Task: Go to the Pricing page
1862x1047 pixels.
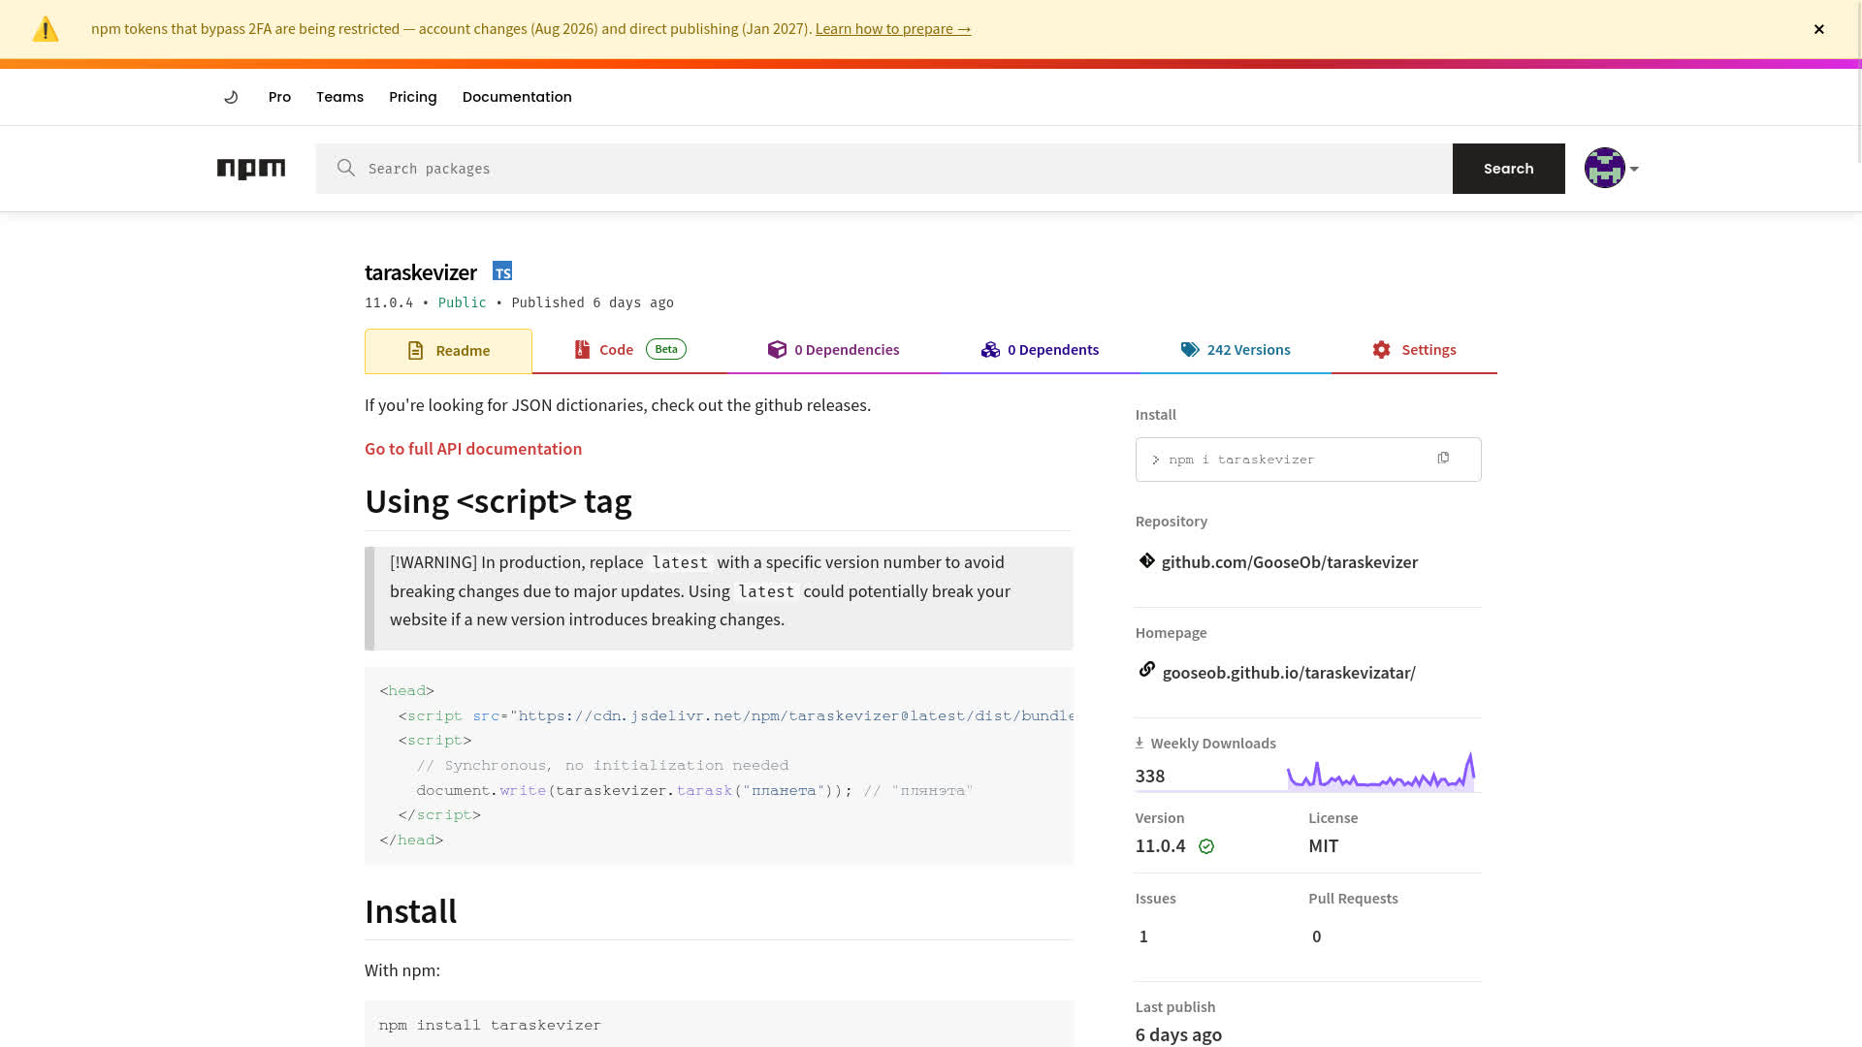Action: [413, 97]
